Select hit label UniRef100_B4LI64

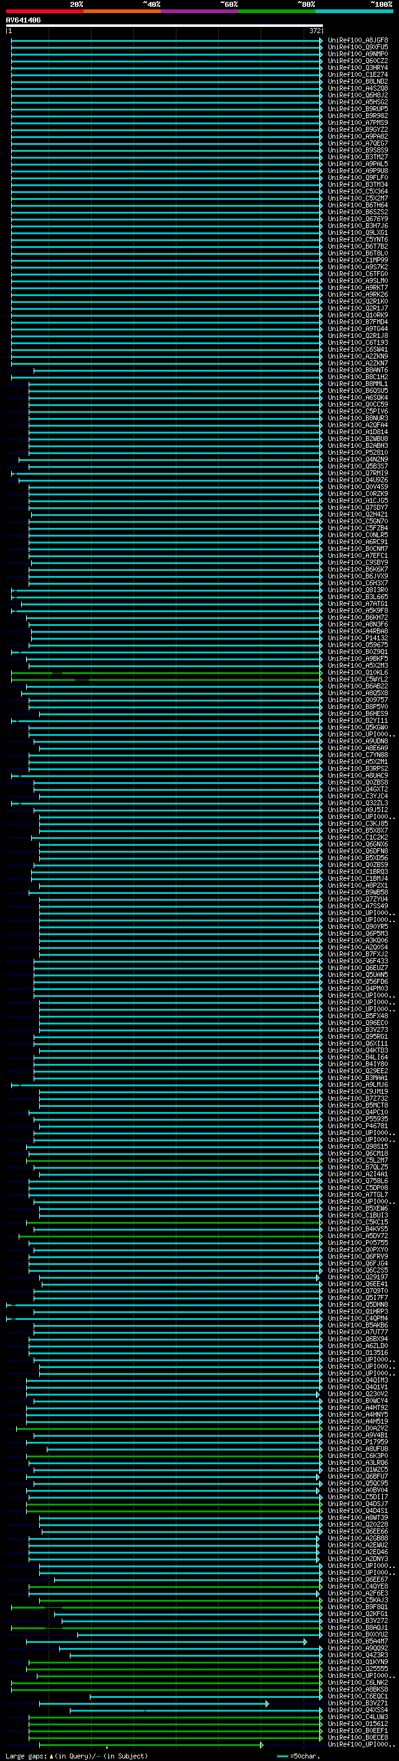click(358, 1058)
